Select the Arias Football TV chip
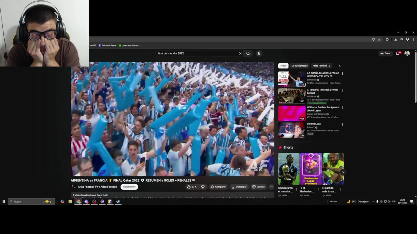Viewport: 417px width, 234px height. [322, 66]
